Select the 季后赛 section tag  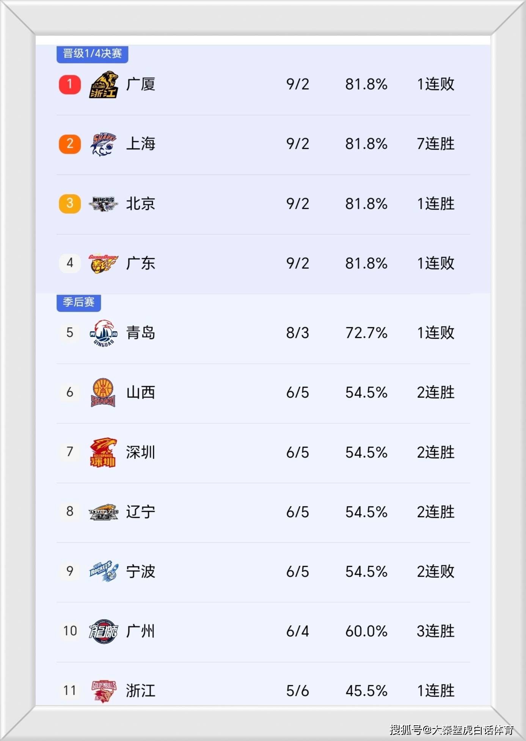coord(79,302)
